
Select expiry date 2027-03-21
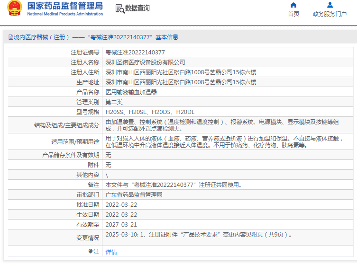(121, 225)
